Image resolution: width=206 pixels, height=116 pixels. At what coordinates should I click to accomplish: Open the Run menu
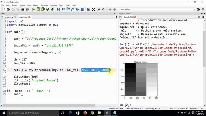[x=29, y=5]
